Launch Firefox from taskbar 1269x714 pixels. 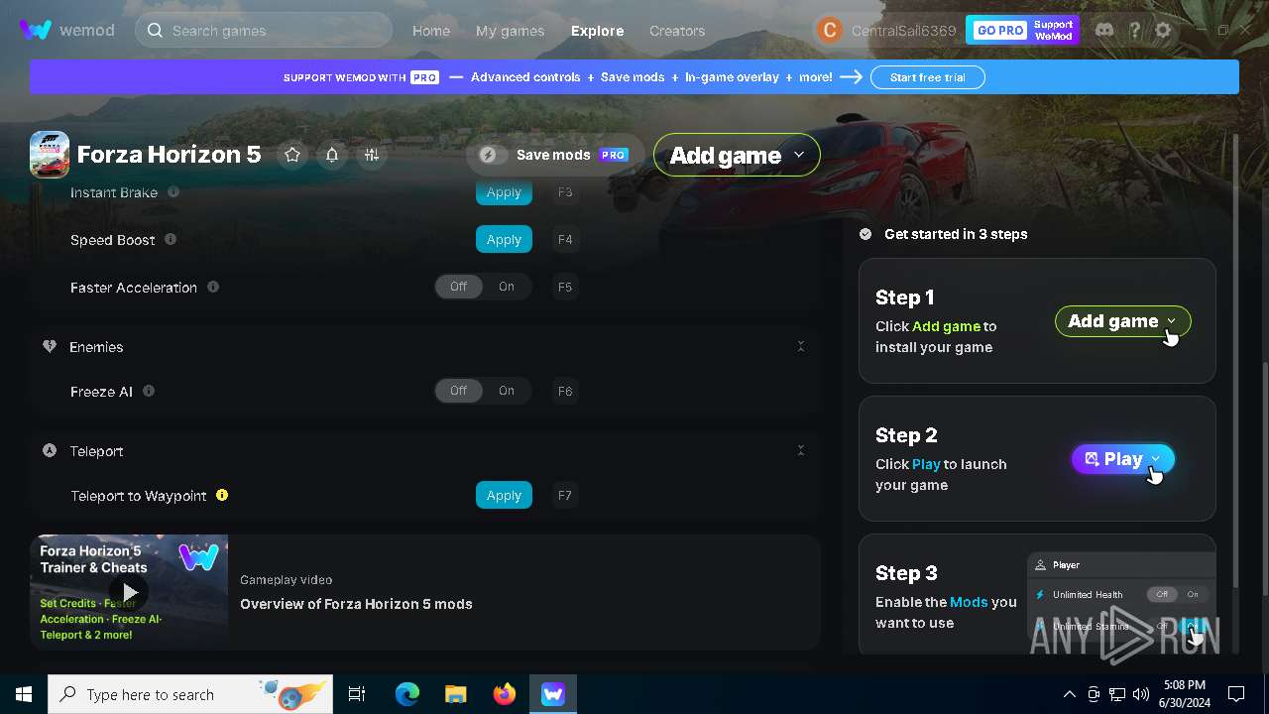point(505,694)
